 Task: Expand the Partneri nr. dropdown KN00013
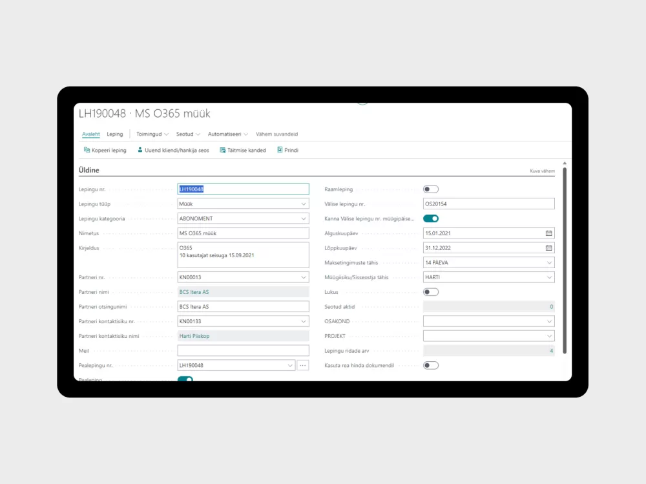tap(304, 277)
